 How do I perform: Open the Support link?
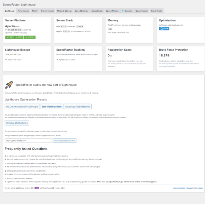190,188
